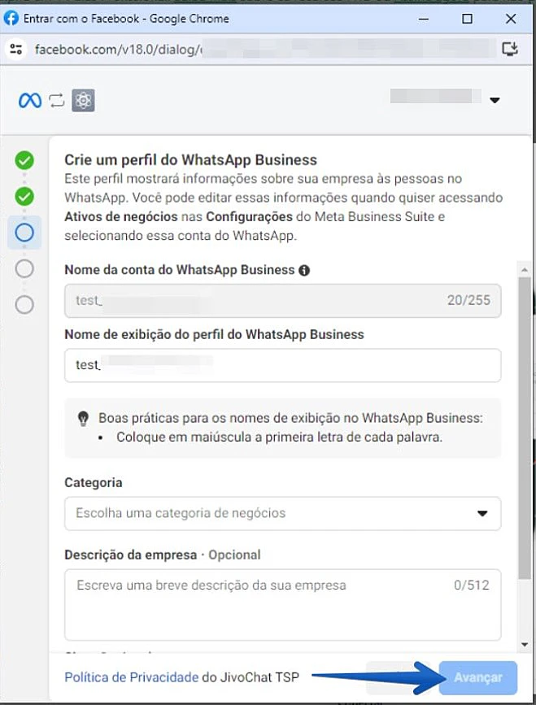Open the Política de Privacidade link
Viewport: 536px width, 705px height.
[131, 677]
